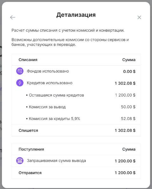Click the Списания column header
The width and height of the screenshot is (152, 189).
point(28,60)
